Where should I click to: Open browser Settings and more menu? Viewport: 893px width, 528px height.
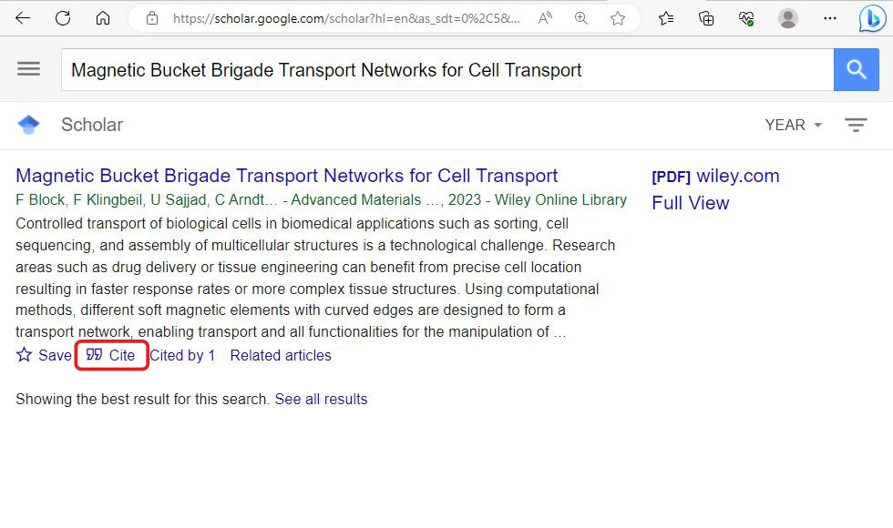tap(830, 18)
